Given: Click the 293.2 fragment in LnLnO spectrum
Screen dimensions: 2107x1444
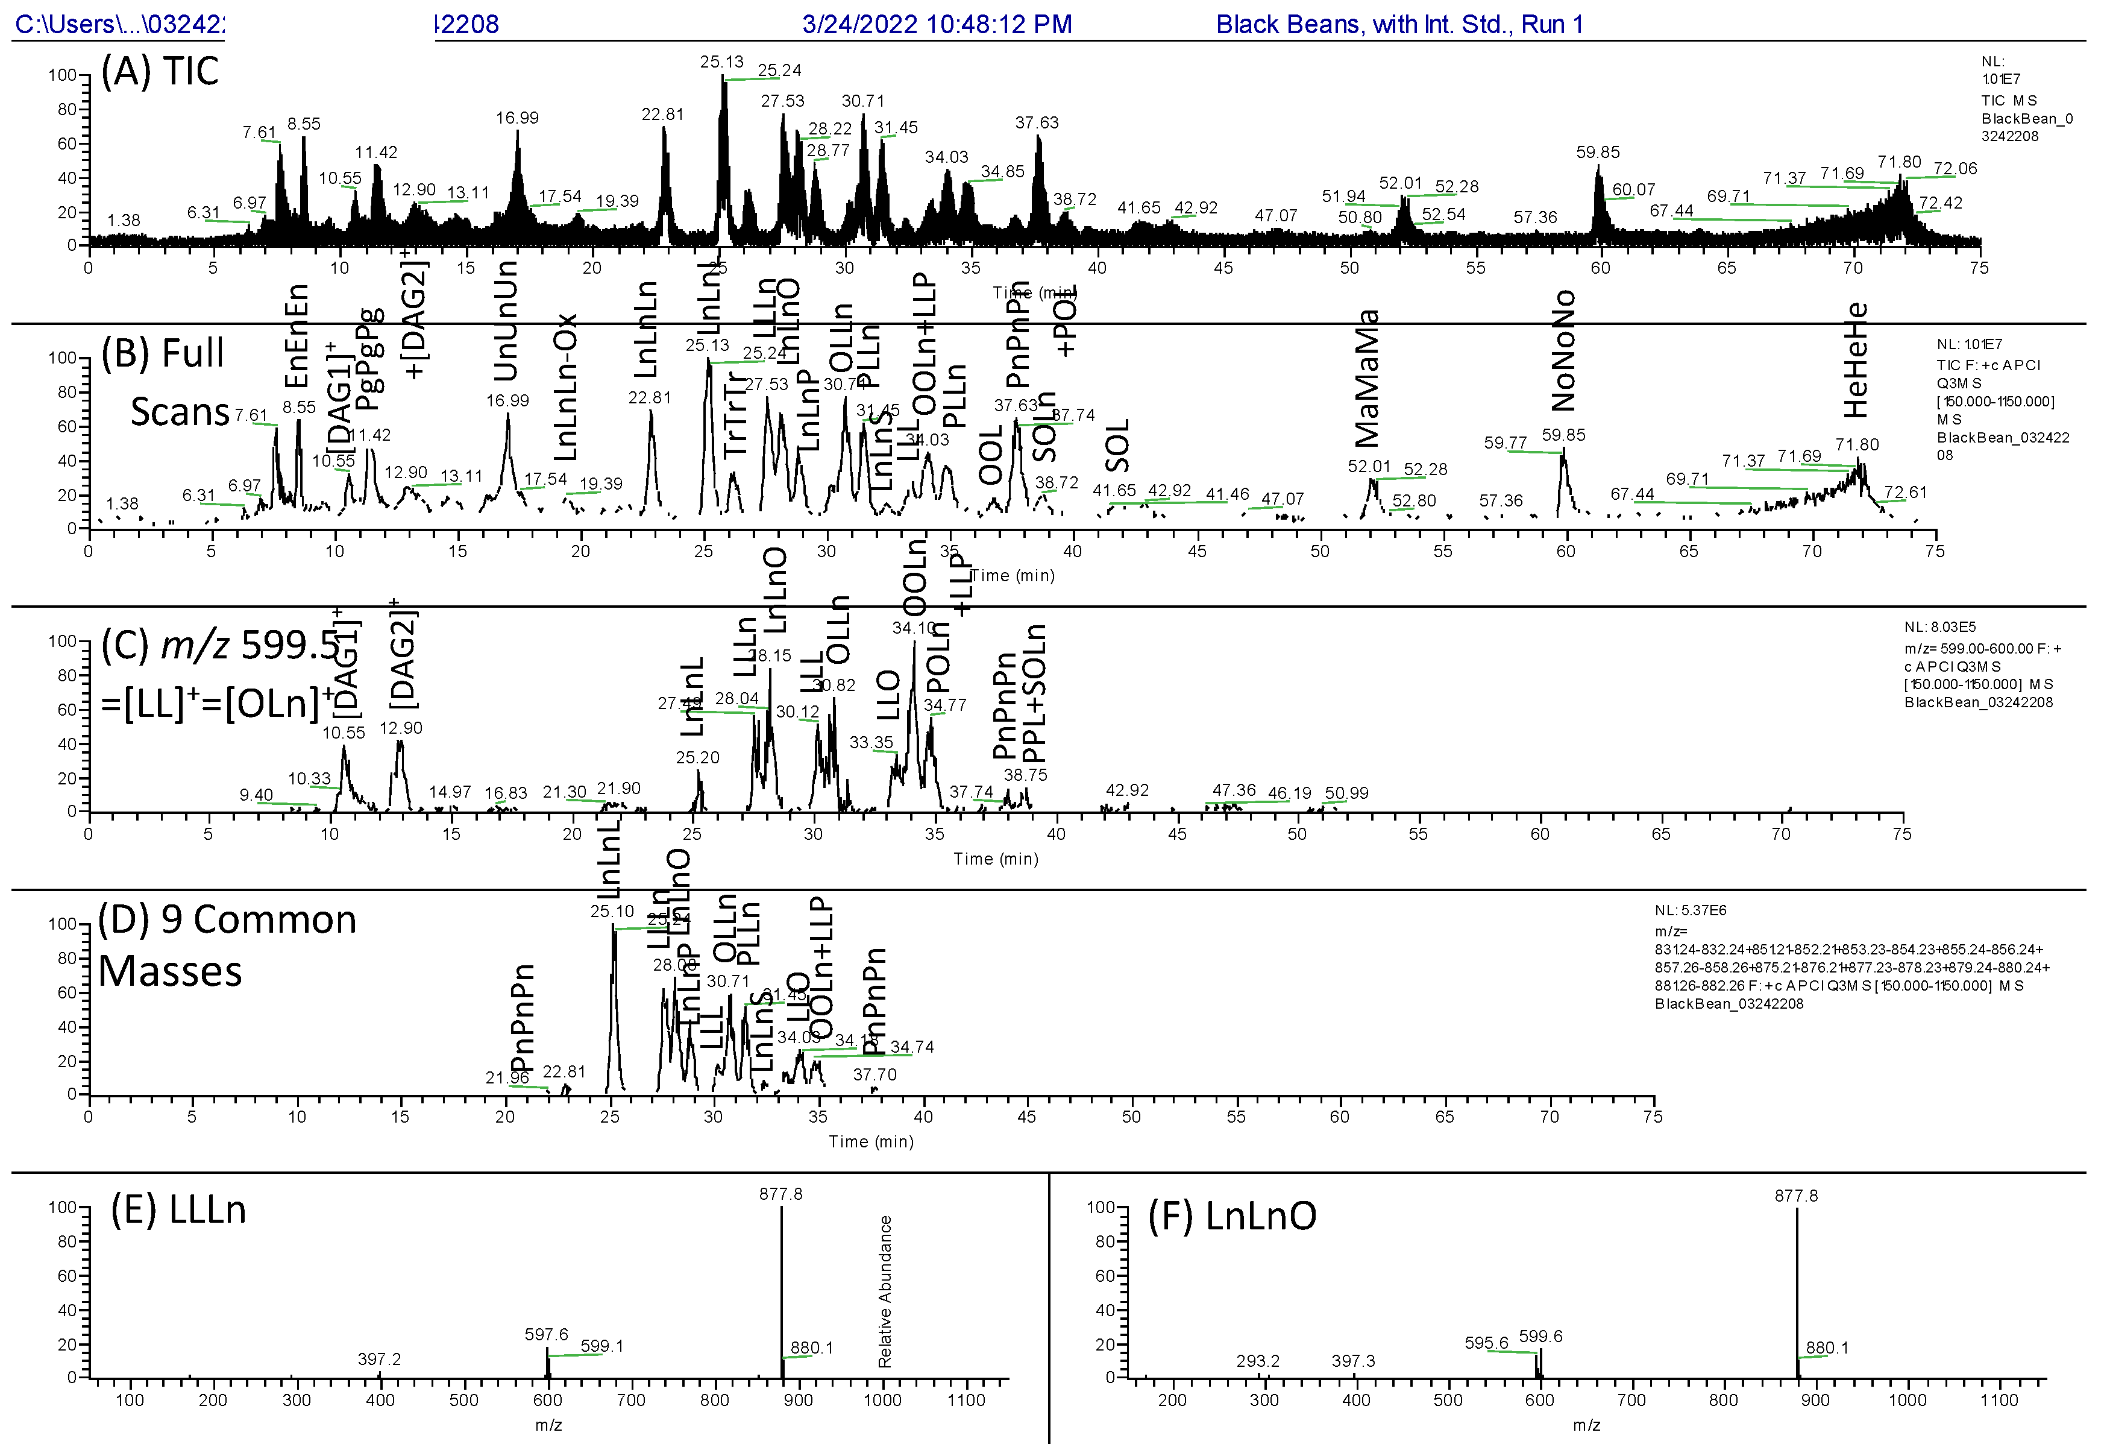Looking at the screenshot, I should click(x=1257, y=1361).
